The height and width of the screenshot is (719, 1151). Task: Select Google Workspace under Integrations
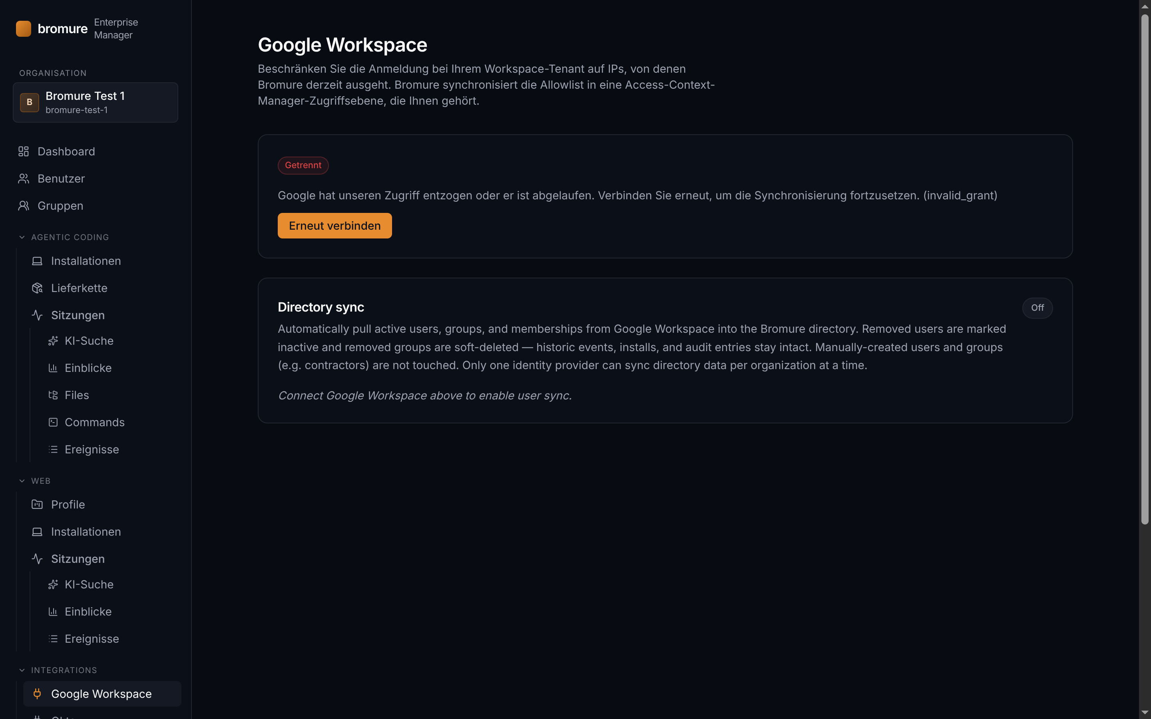pyautogui.click(x=102, y=694)
